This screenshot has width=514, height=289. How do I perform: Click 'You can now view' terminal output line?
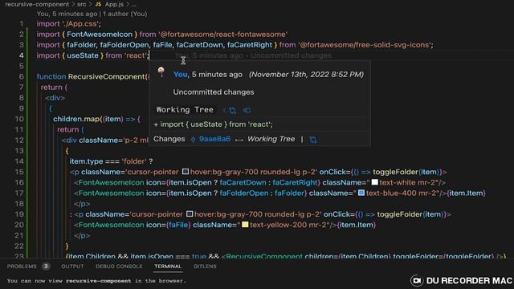96,281
